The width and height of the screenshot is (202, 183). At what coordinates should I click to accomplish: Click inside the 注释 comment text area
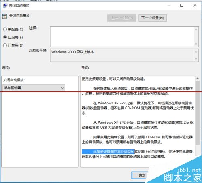click(122, 36)
